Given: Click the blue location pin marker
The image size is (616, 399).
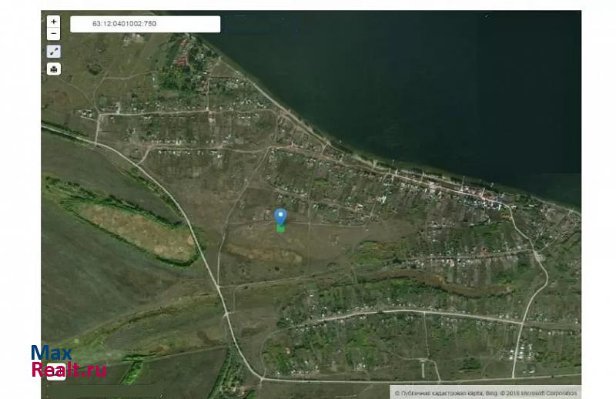Looking at the screenshot, I should point(280,216).
